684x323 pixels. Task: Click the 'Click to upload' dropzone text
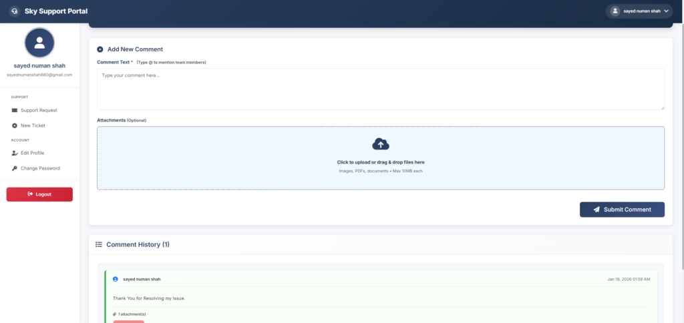(381, 162)
